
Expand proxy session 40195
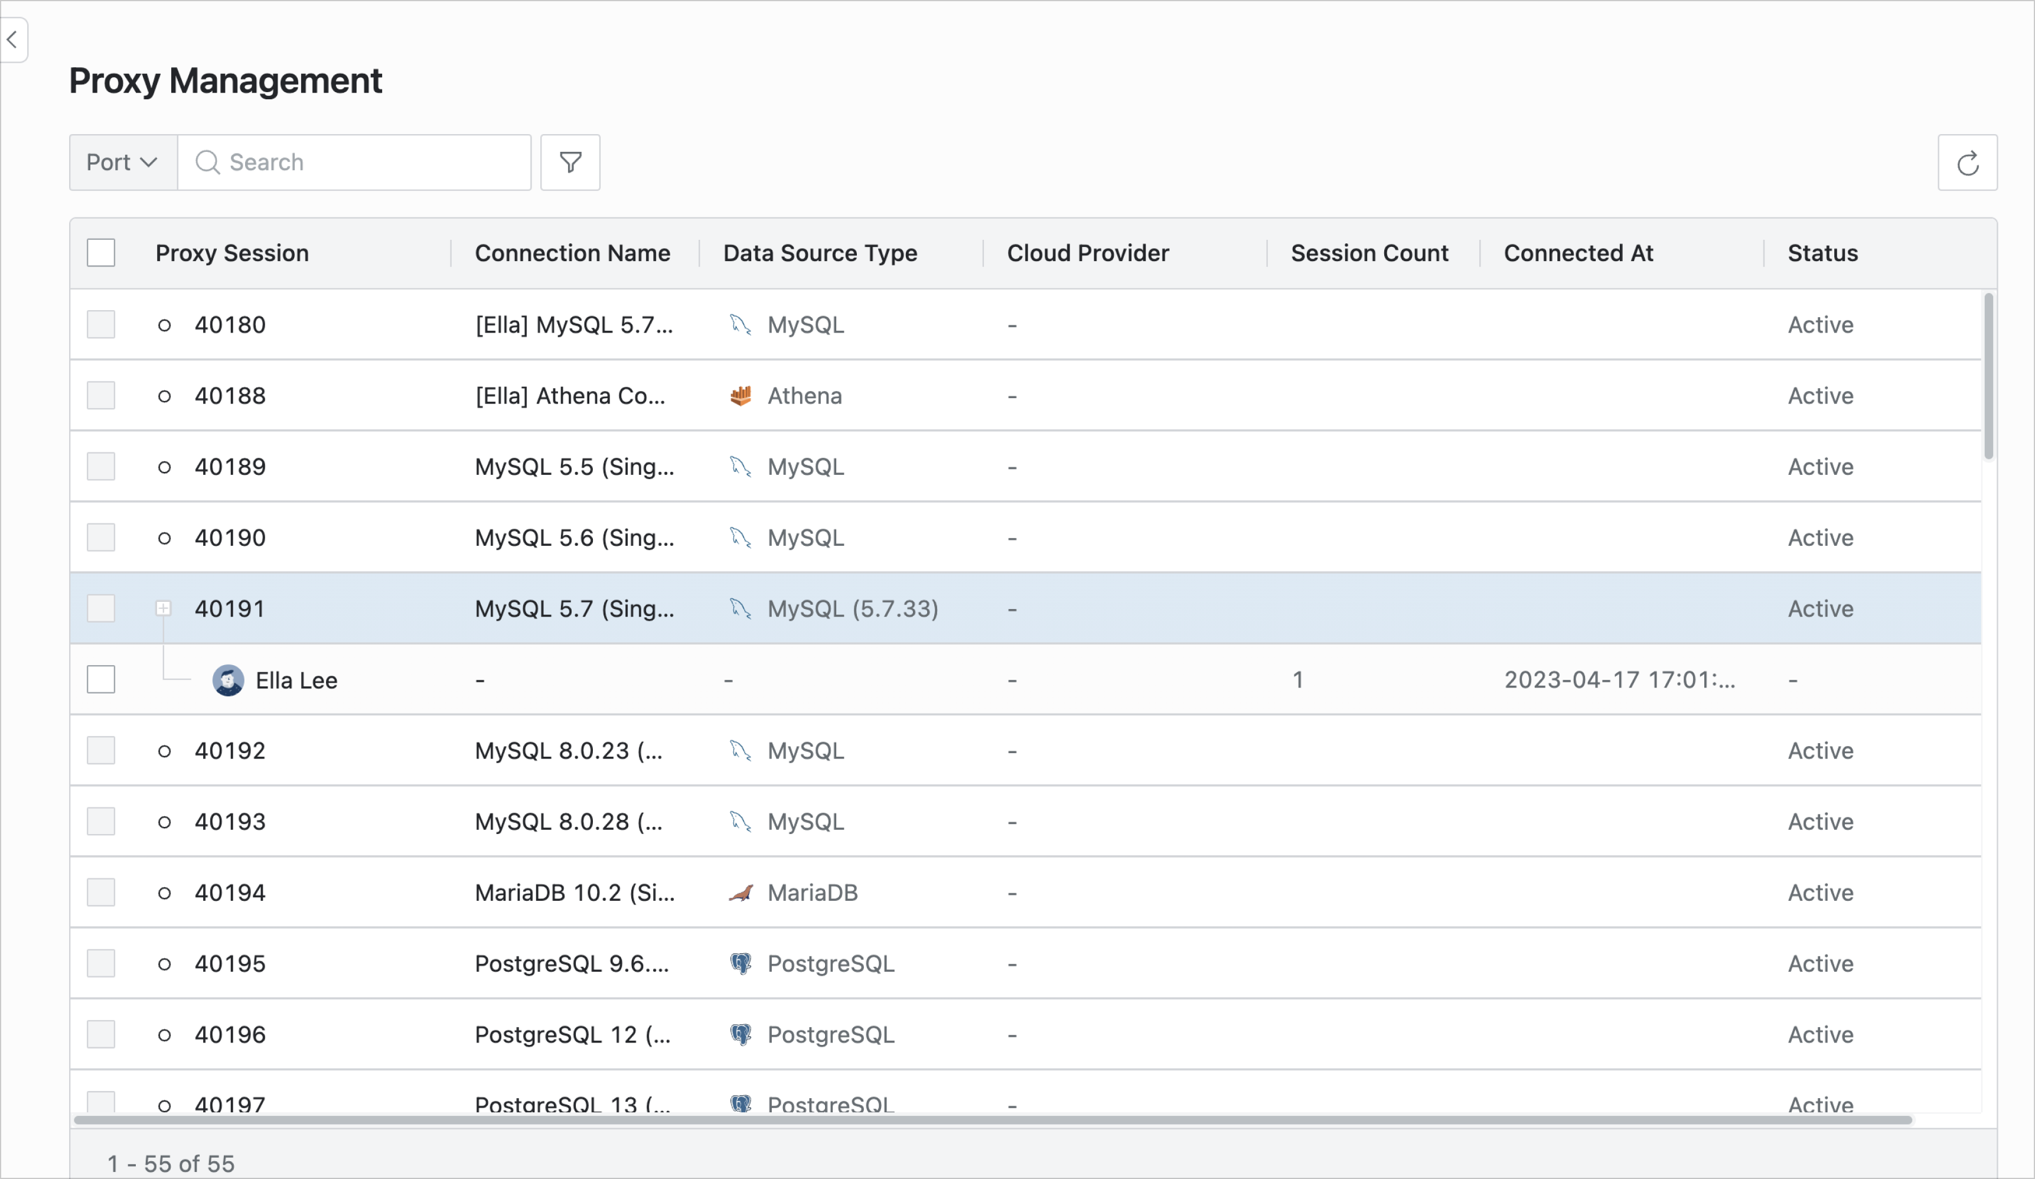(x=164, y=963)
